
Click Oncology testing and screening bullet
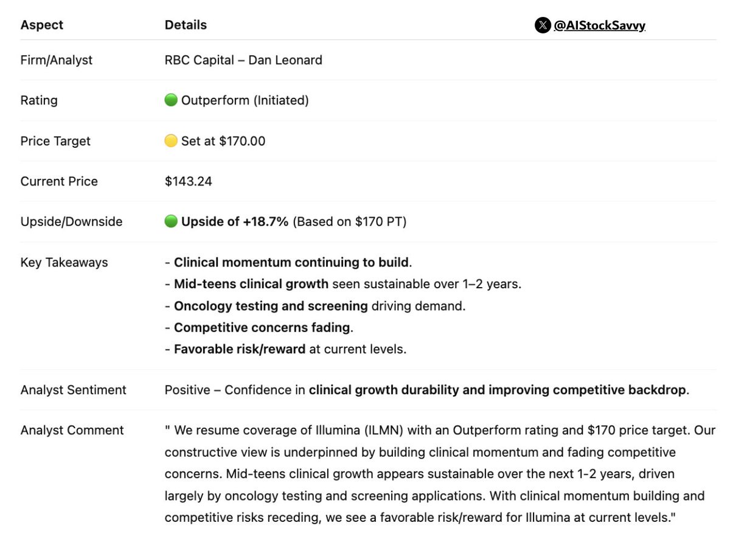pos(315,306)
